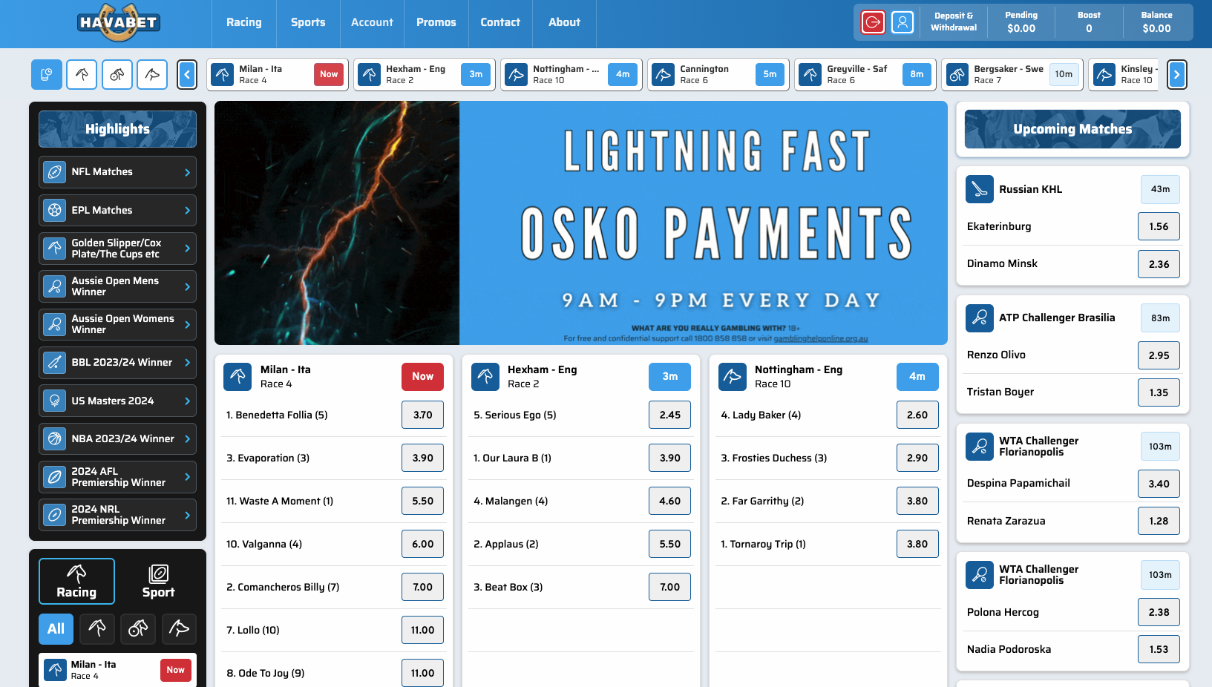
Task: Bet on Waste A Moment at 5.50
Action: coord(423,502)
